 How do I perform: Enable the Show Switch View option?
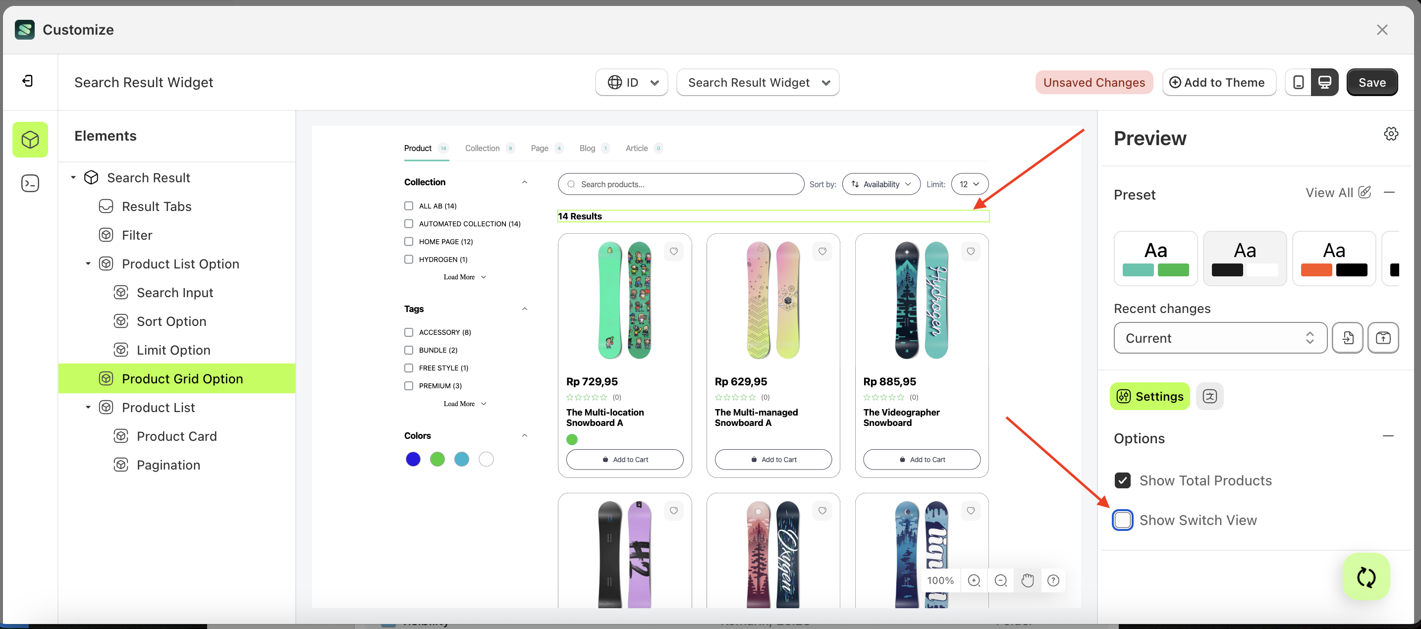click(x=1123, y=520)
